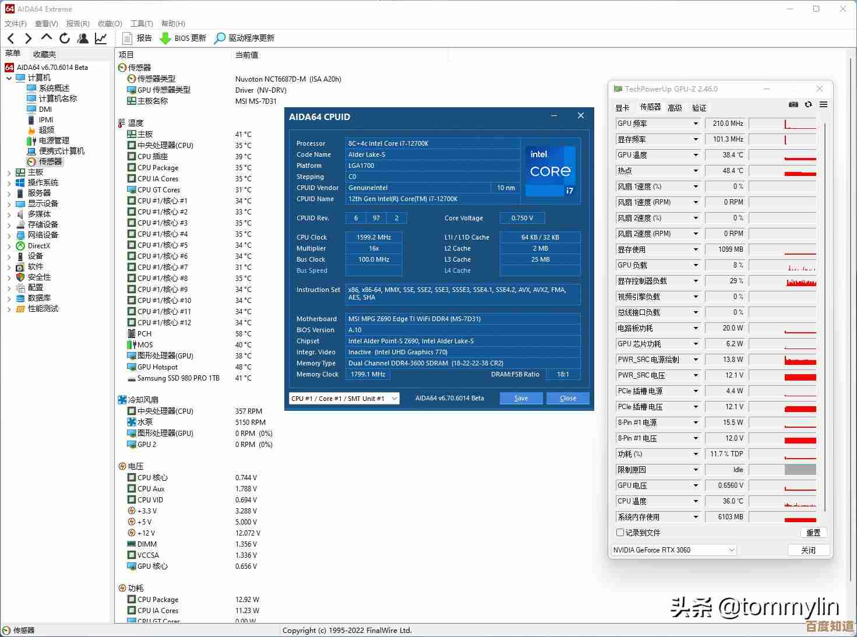This screenshot has width=857, height=637.
Task: Switch to the 收藏夹 tab in the sidebar
Action: 44,54
